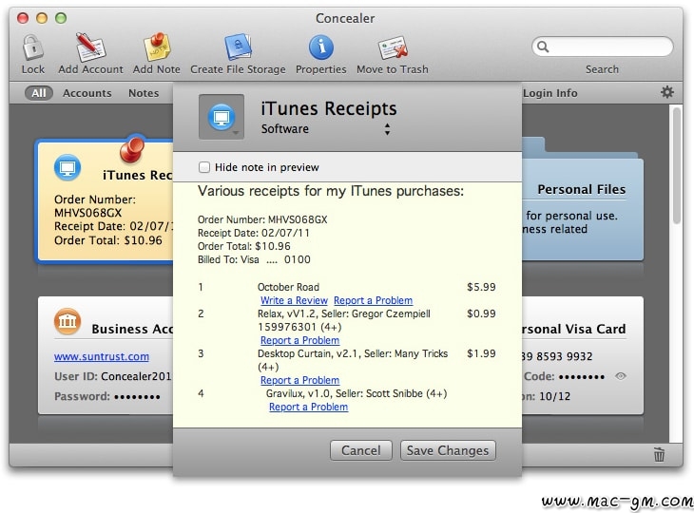Click into the Search input field
The width and height of the screenshot is (694, 513).
coord(603,47)
